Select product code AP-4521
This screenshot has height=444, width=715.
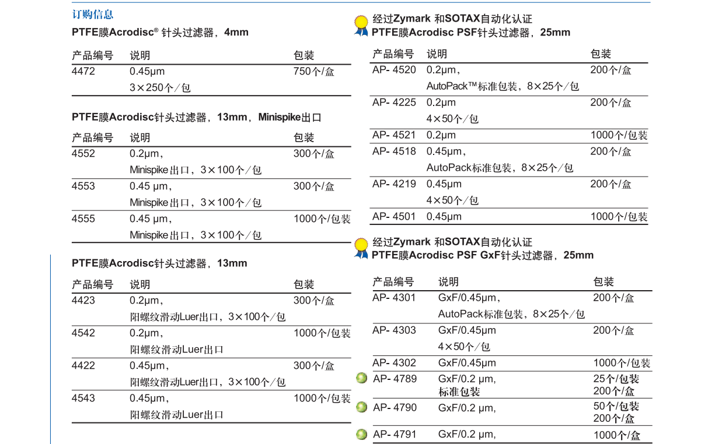[395, 135]
